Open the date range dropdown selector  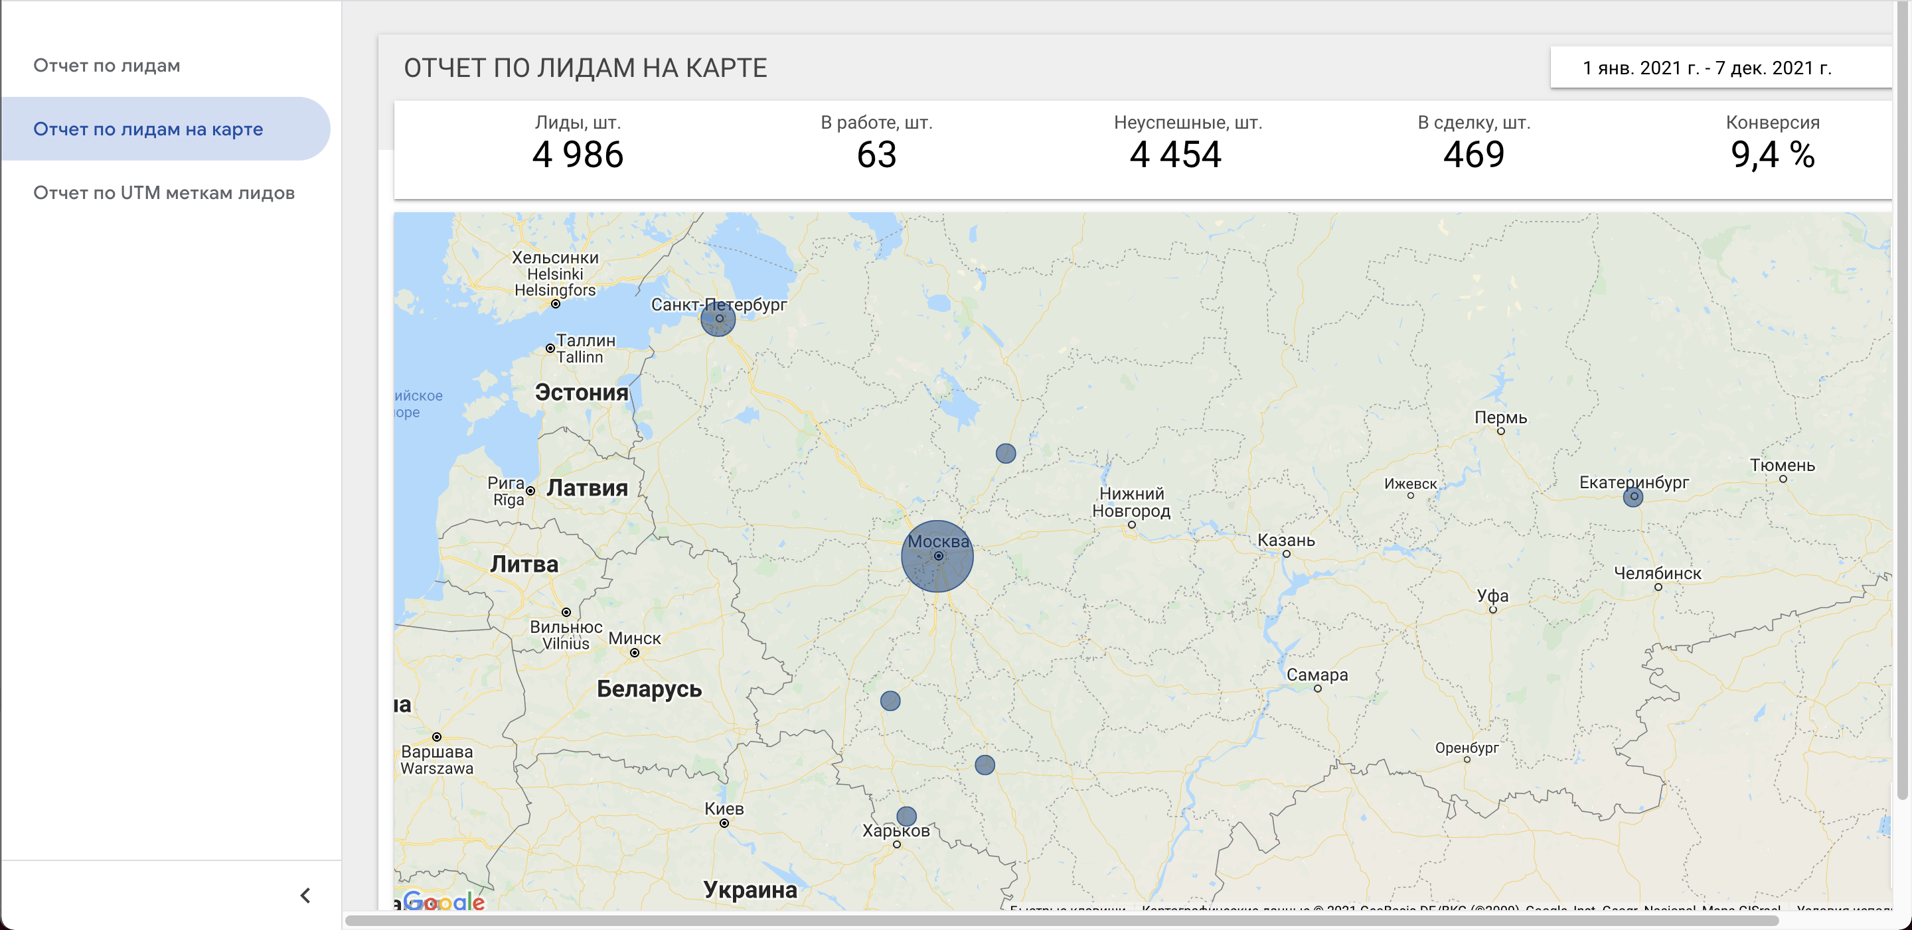click(1707, 68)
